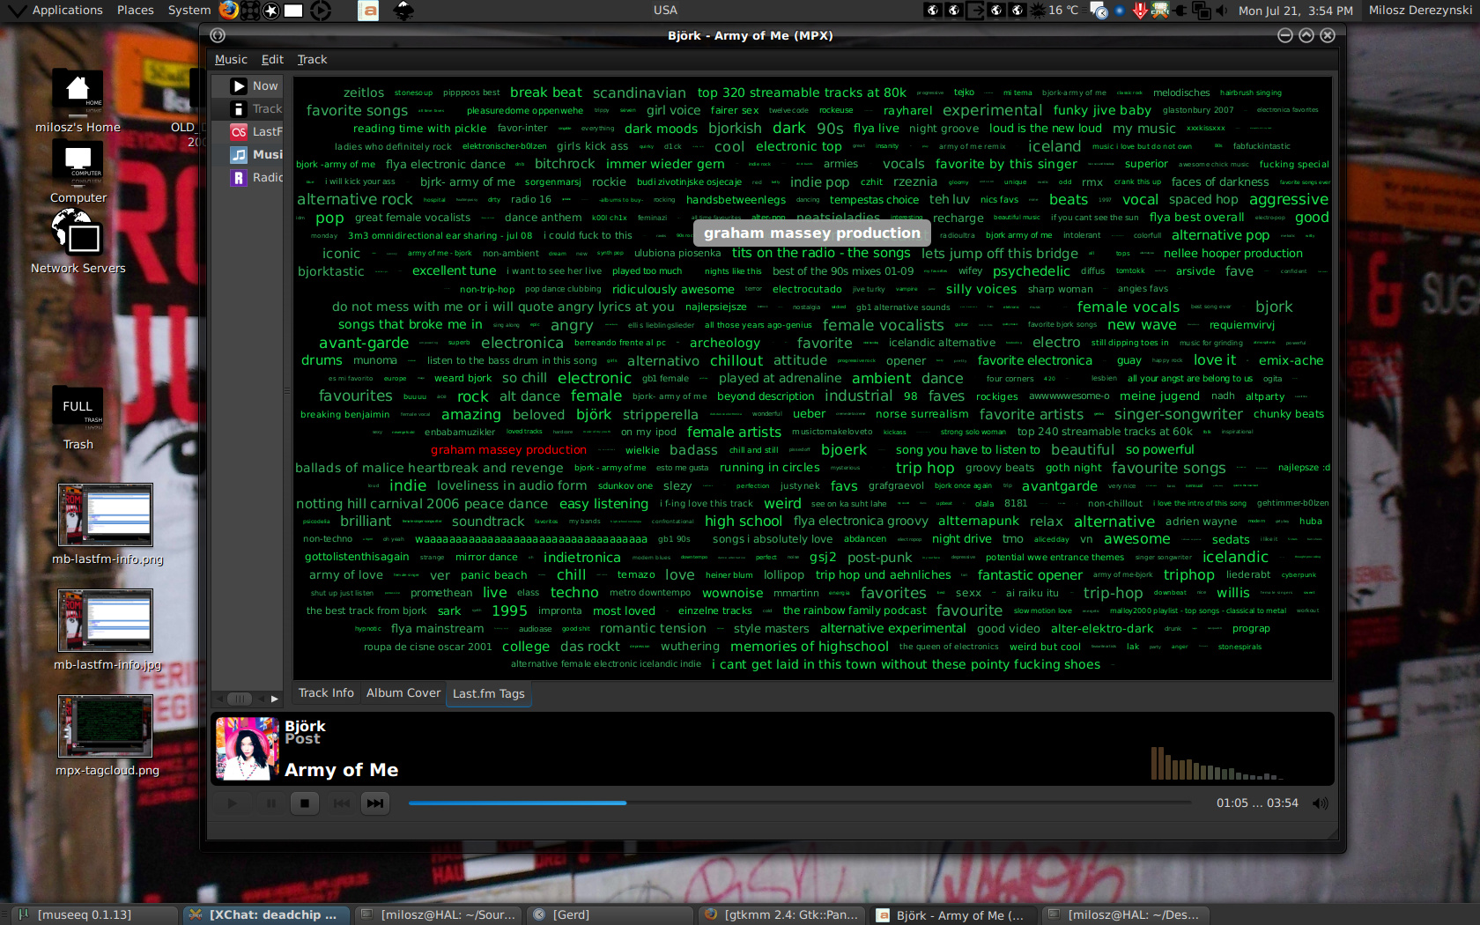This screenshot has height=925, width=1480.
Task: Open the Milosz Derezynski user menu
Action: coord(1420,10)
